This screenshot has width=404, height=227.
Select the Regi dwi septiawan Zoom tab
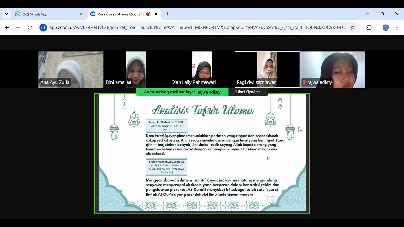point(124,14)
